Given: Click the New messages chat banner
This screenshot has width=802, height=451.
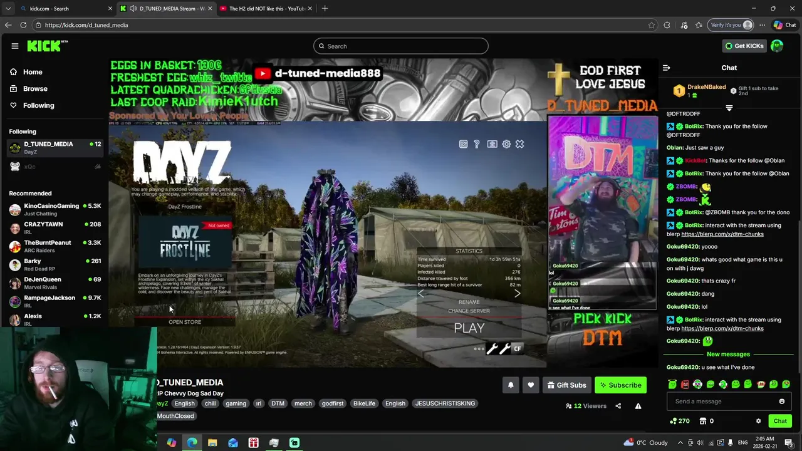Looking at the screenshot, I should [728, 355].
